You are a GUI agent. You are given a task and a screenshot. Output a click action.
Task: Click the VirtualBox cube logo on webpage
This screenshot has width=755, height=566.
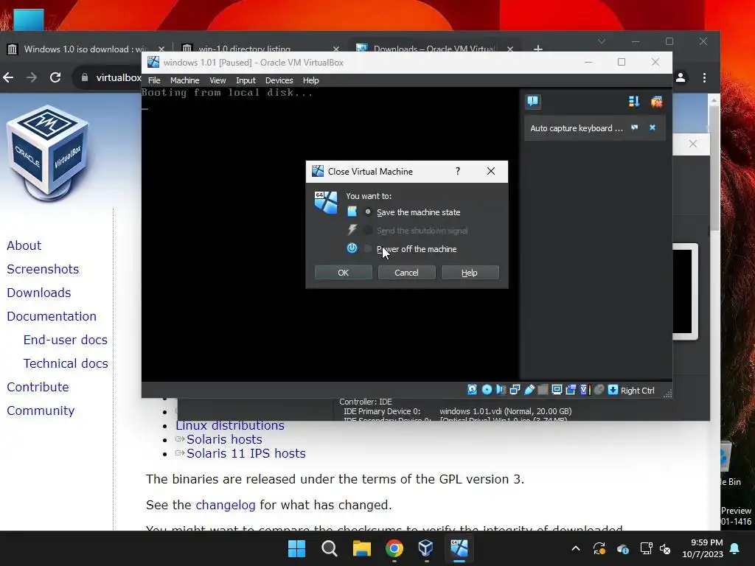point(47,152)
